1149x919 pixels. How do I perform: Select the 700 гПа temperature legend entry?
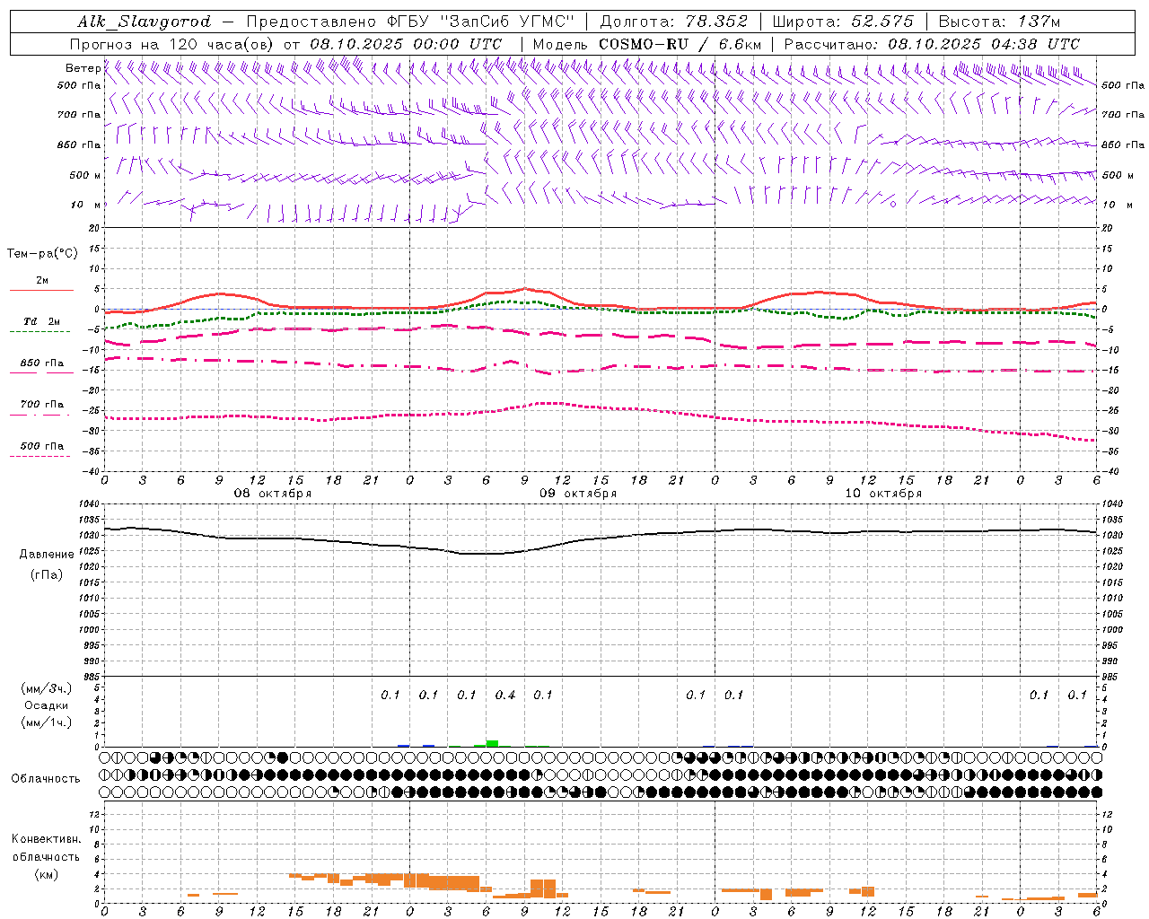coord(41,405)
